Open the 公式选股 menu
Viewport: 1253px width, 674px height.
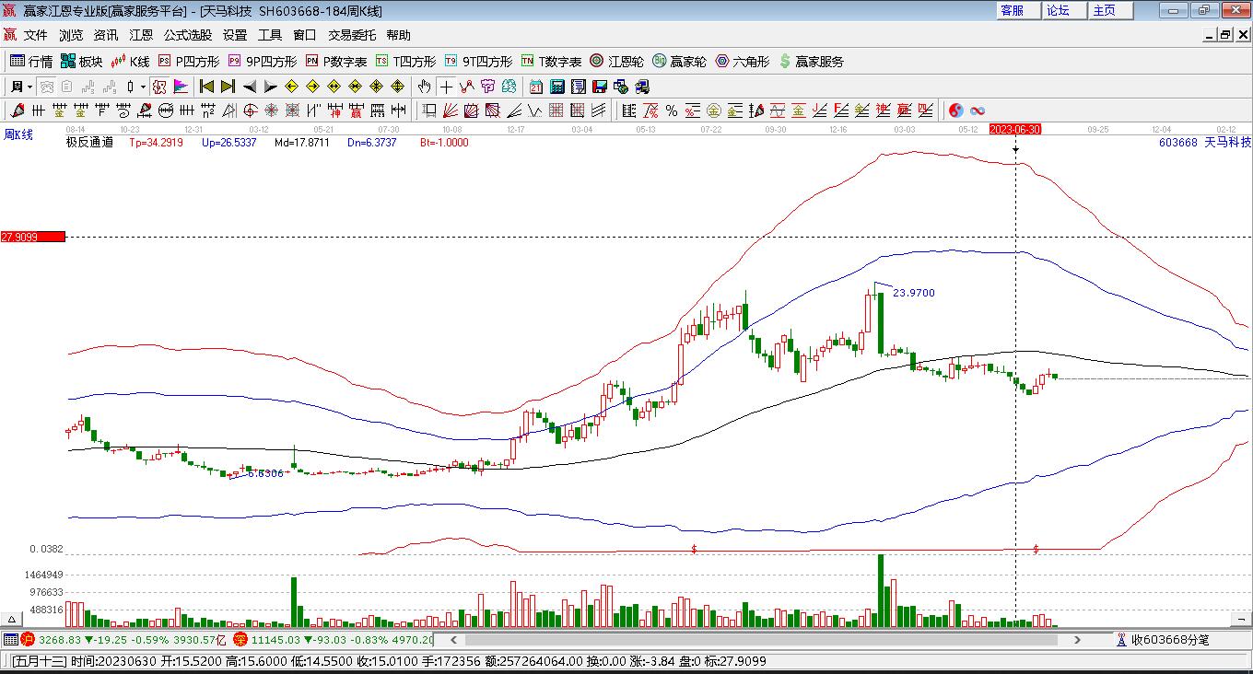(188, 35)
